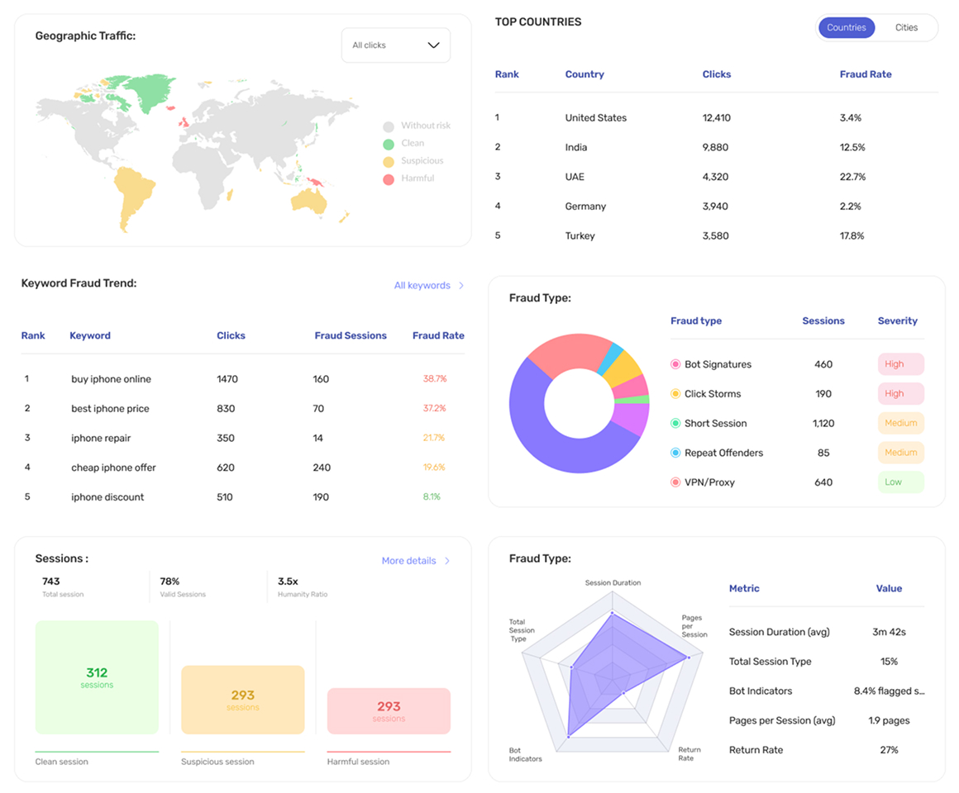Viewport: 959px width, 793px height.
Task: Select the Click Storms yellow bullet
Action: click(x=675, y=393)
